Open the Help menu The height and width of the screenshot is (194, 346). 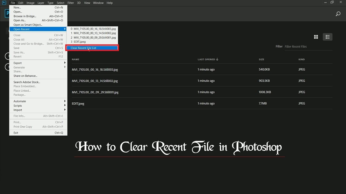[x=109, y=3]
